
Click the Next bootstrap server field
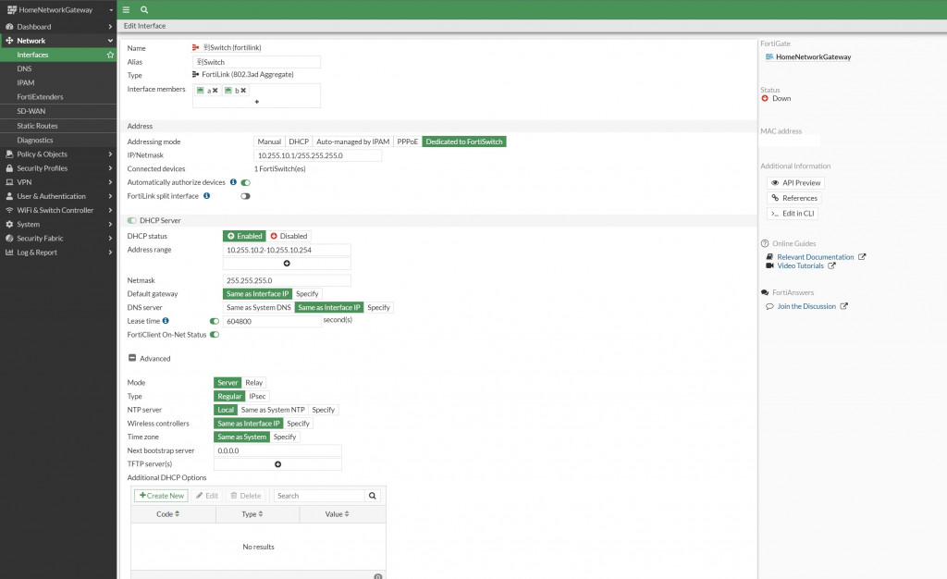point(277,450)
